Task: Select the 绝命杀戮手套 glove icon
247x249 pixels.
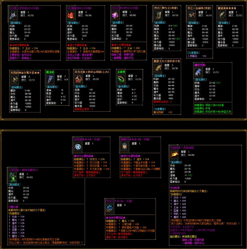Action: 15,79
